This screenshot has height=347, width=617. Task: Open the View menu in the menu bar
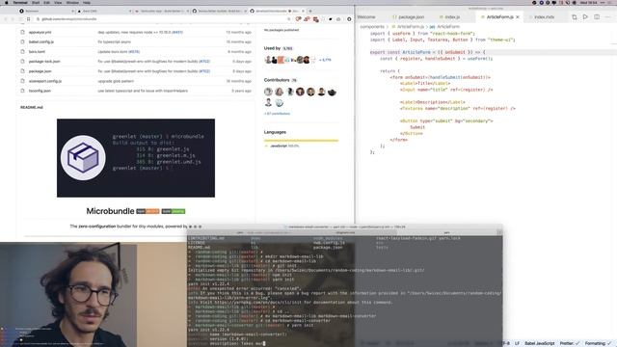click(x=58, y=2)
